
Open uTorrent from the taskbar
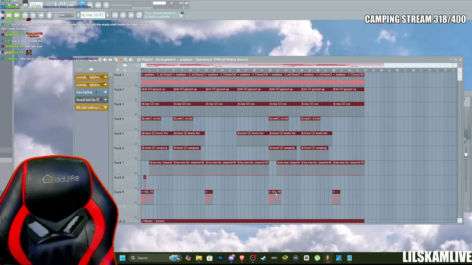pos(317,258)
